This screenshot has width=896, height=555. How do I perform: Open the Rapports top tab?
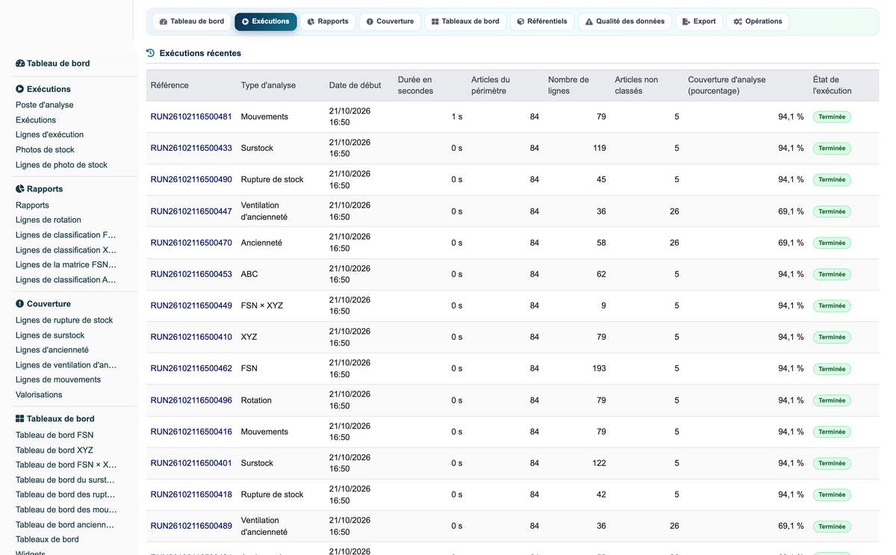(x=328, y=22)
